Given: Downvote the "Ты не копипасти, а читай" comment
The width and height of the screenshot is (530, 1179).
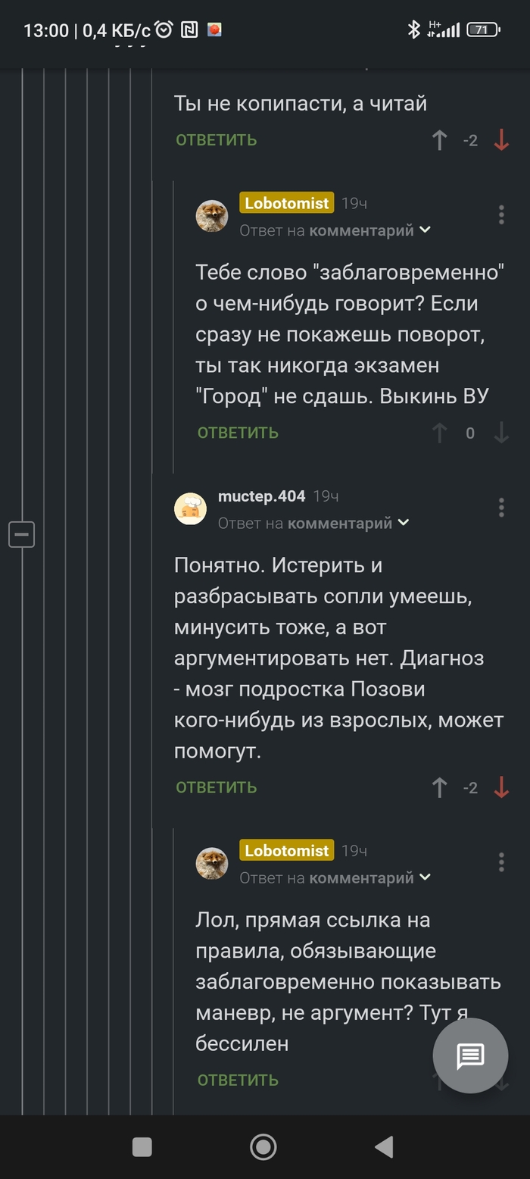Looking at the screenshot, I should tap(501, 140).
